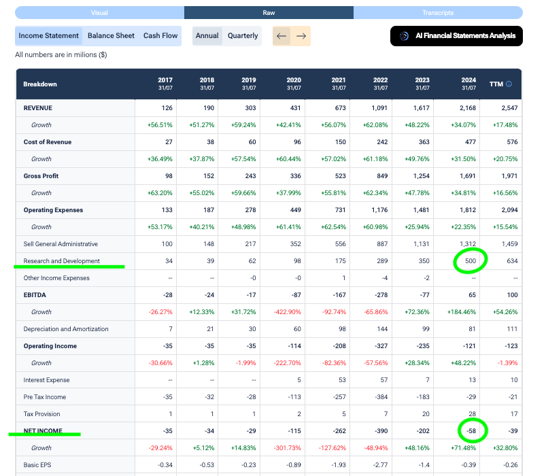Image resolution: width=546 pixels, height=476 pixels.
Task: Click the Cost of Revenue row label
Action: tap(48, 142)
